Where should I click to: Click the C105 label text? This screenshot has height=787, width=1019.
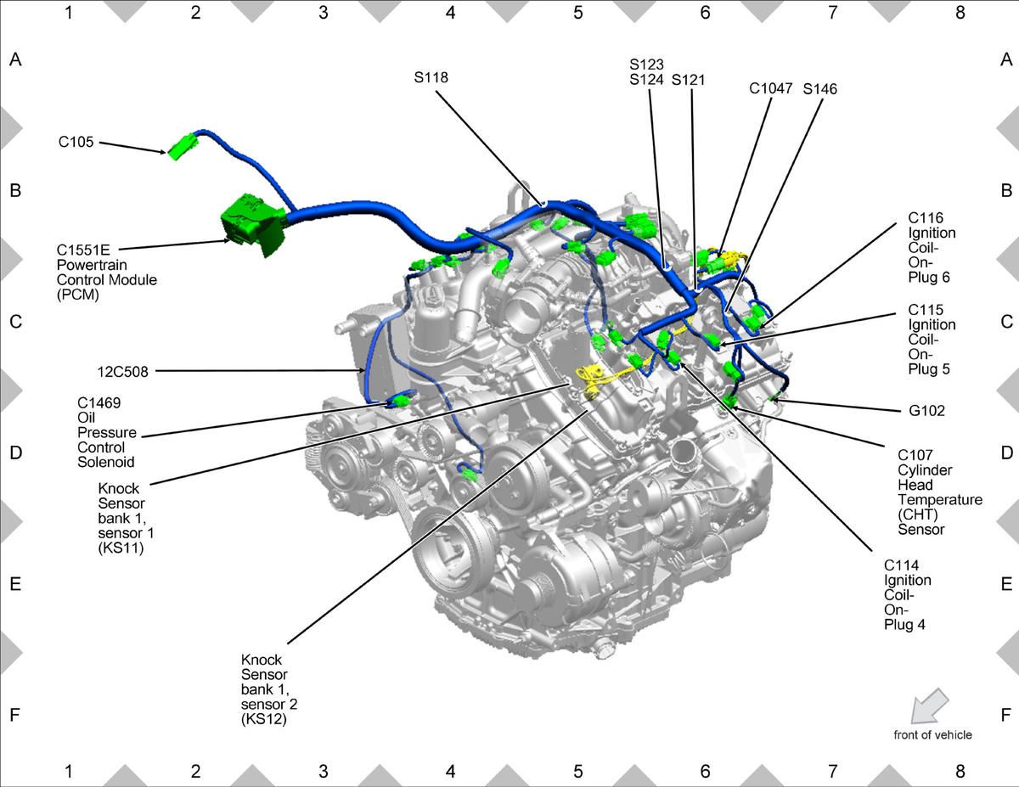[x=77, y=142]
